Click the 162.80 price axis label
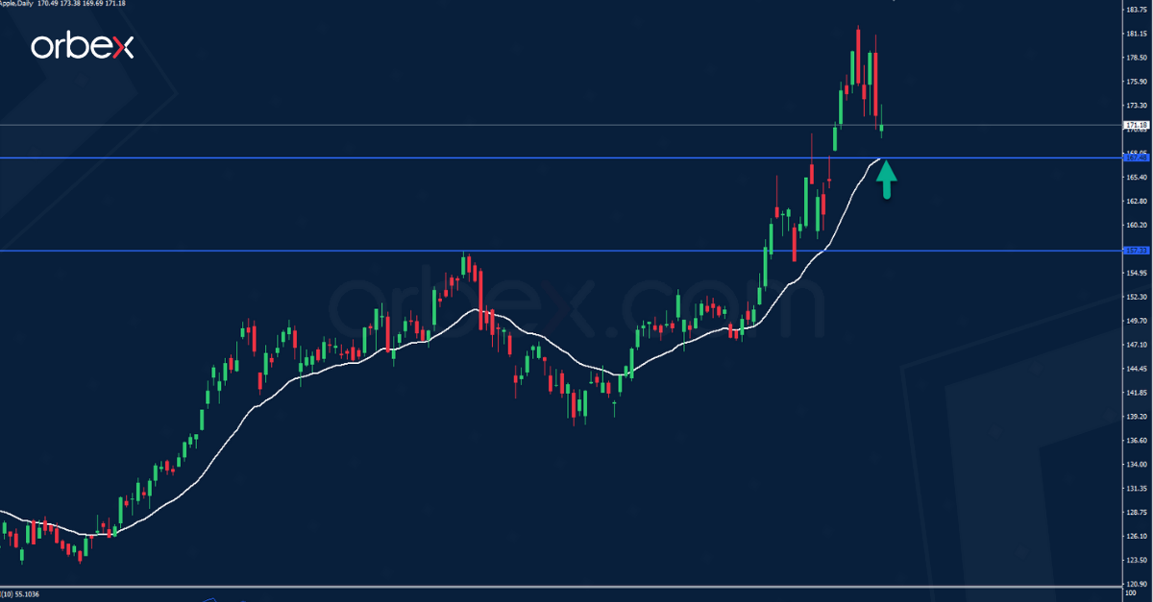Image resolution: width=1153 pixels, height=602 pixels. pos(1139,202)
